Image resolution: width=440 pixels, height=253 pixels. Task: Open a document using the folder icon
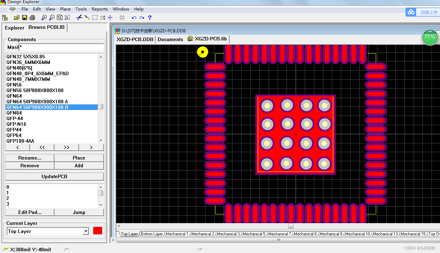16,18
